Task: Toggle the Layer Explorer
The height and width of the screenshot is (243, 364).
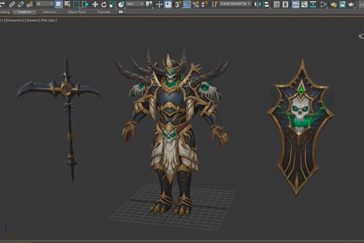Action: [x=285, y=4]
